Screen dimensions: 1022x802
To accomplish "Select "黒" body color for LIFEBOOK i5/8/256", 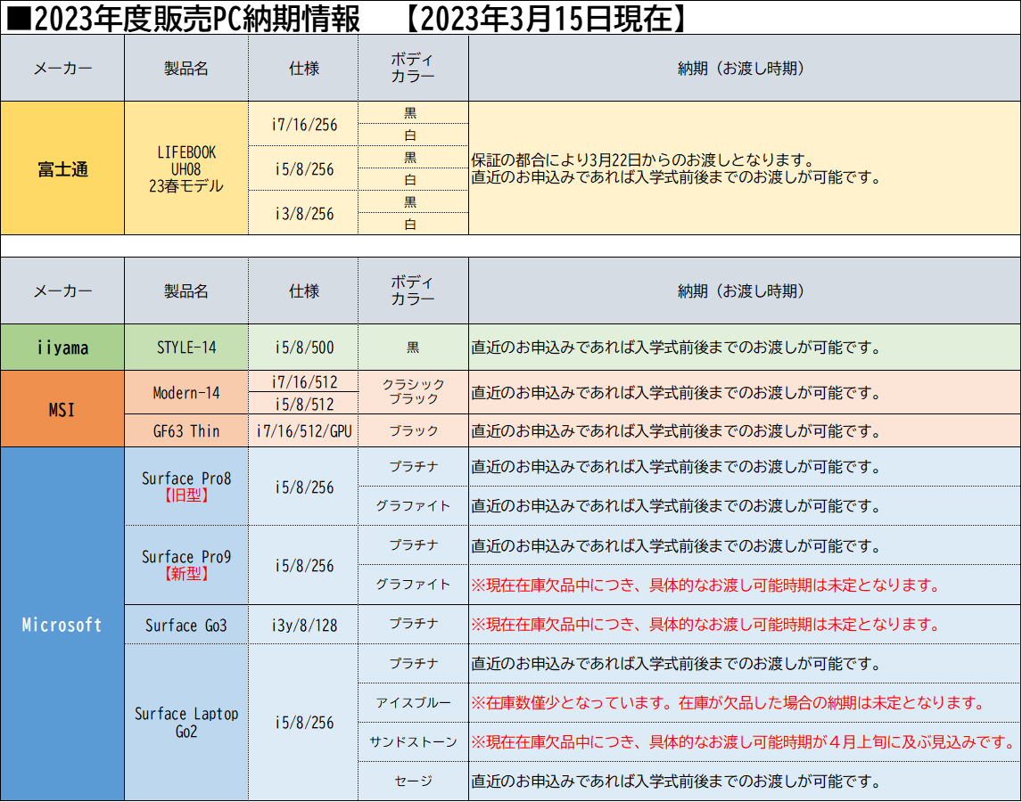I will [x=413, y=157].
